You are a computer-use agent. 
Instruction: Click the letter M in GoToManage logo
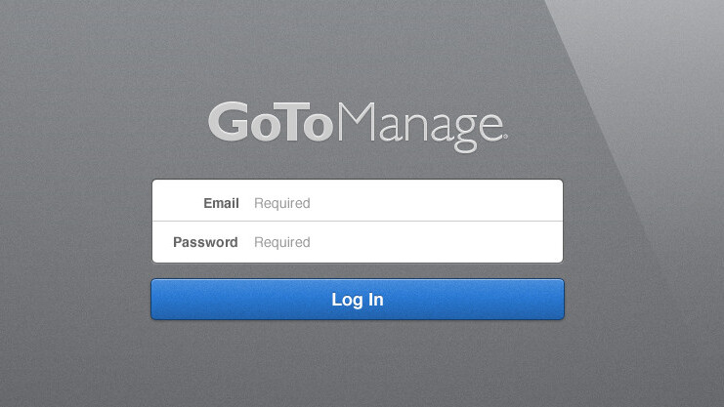[357, 121]
